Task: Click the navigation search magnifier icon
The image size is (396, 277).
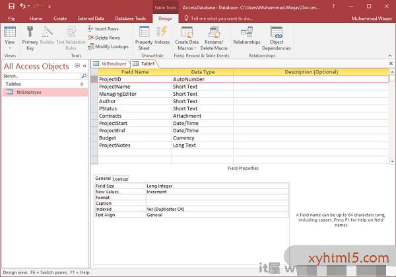Action: tap(84, 76)
